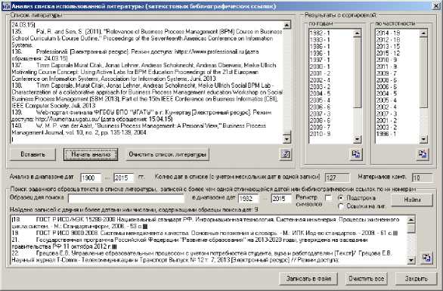Copy the 'по частотности' results list
The width and height of the screenshot is (443, 291).
423,154
